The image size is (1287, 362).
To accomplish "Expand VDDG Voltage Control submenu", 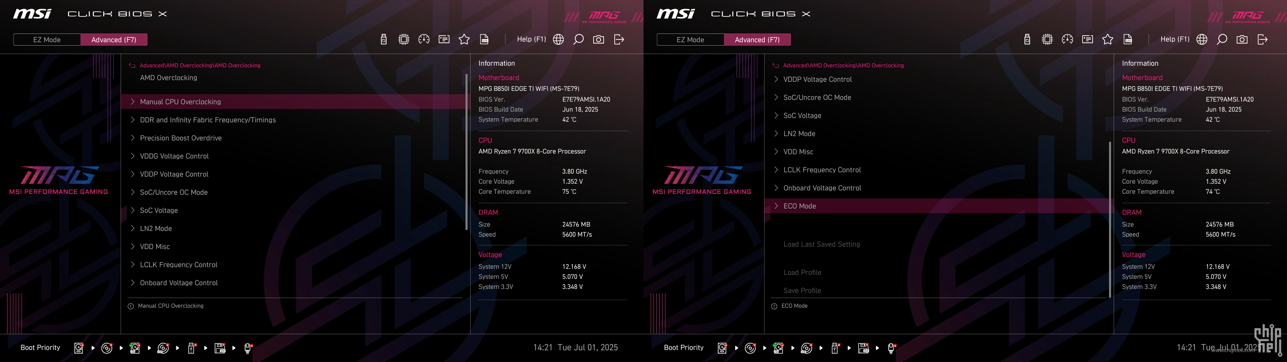I will coord(295,156).
